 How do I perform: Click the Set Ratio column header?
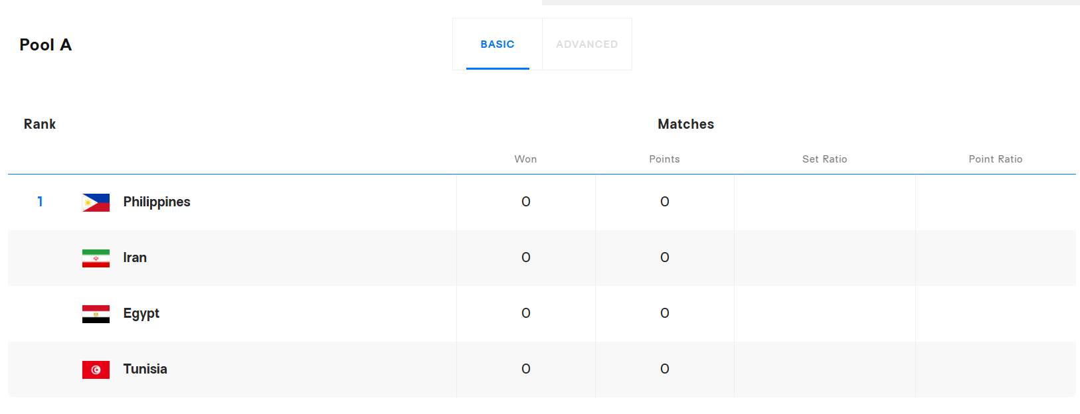coord(824,159)
